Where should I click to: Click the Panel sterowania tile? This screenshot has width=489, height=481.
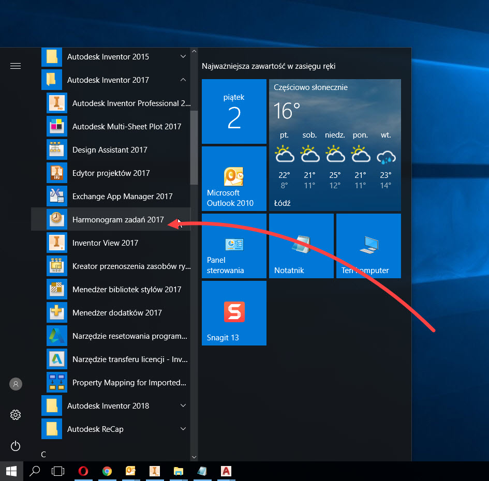point(234,246)
